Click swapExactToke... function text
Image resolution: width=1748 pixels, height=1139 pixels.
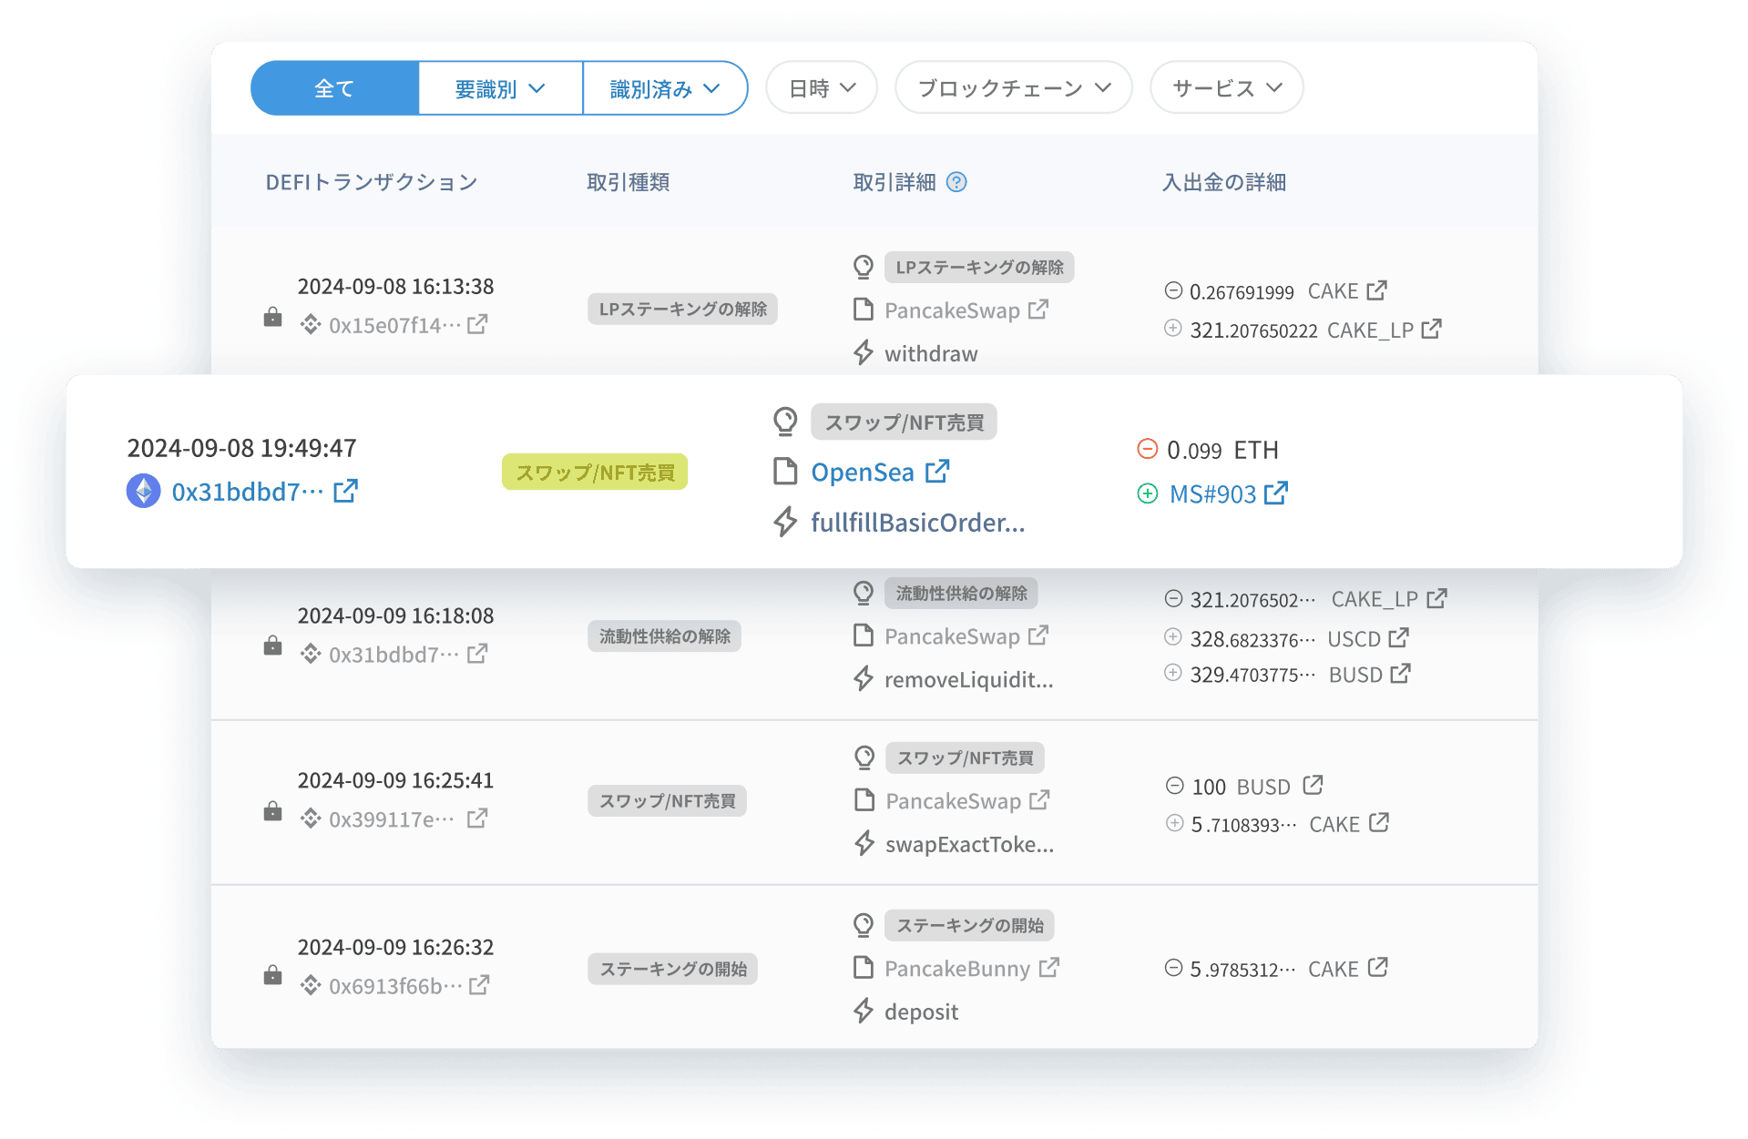pyautogui.click(x=970, y=844)
